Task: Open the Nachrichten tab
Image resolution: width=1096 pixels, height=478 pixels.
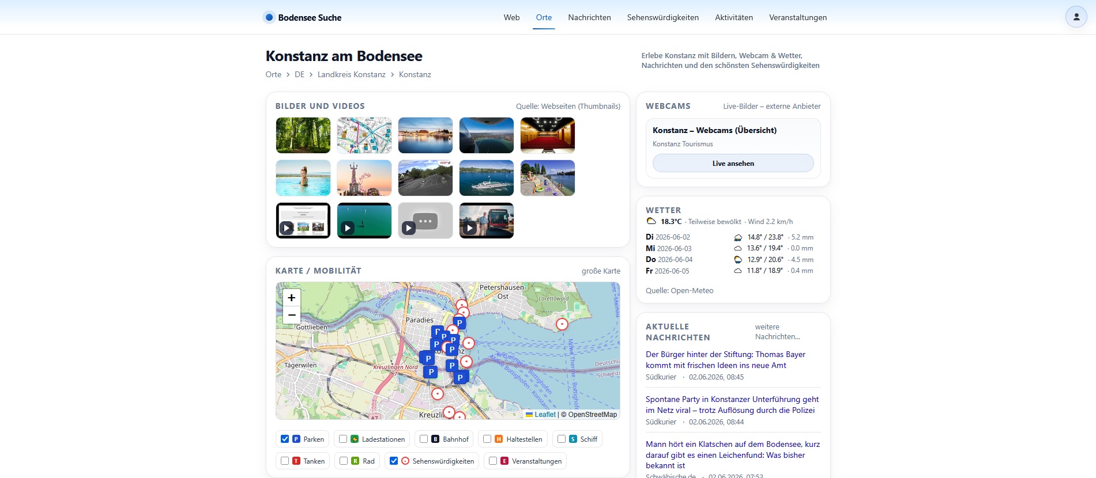Action: coord(589,17)
